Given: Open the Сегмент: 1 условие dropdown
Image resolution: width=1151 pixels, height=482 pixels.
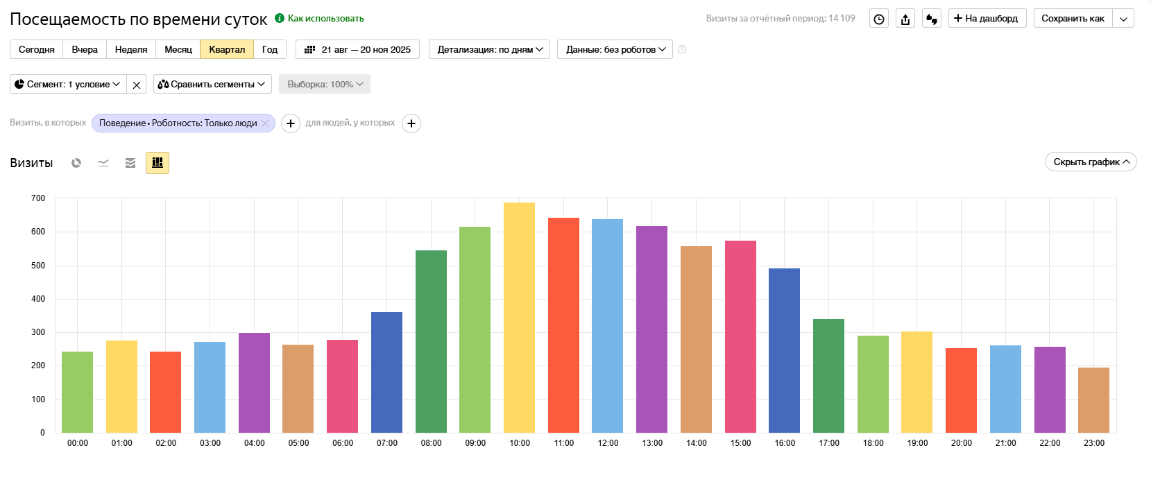Looking at the screenshot, I should (x=68, y=85).
